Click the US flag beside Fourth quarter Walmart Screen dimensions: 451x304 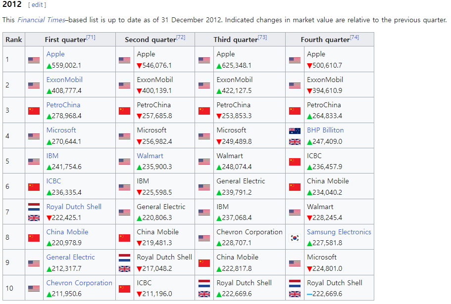pyautogui.click(x=295, y=213)
